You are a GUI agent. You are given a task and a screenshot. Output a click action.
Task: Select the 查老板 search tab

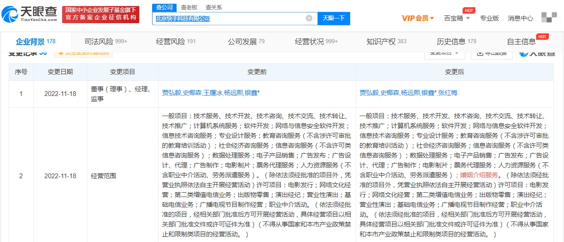[189, 7]
